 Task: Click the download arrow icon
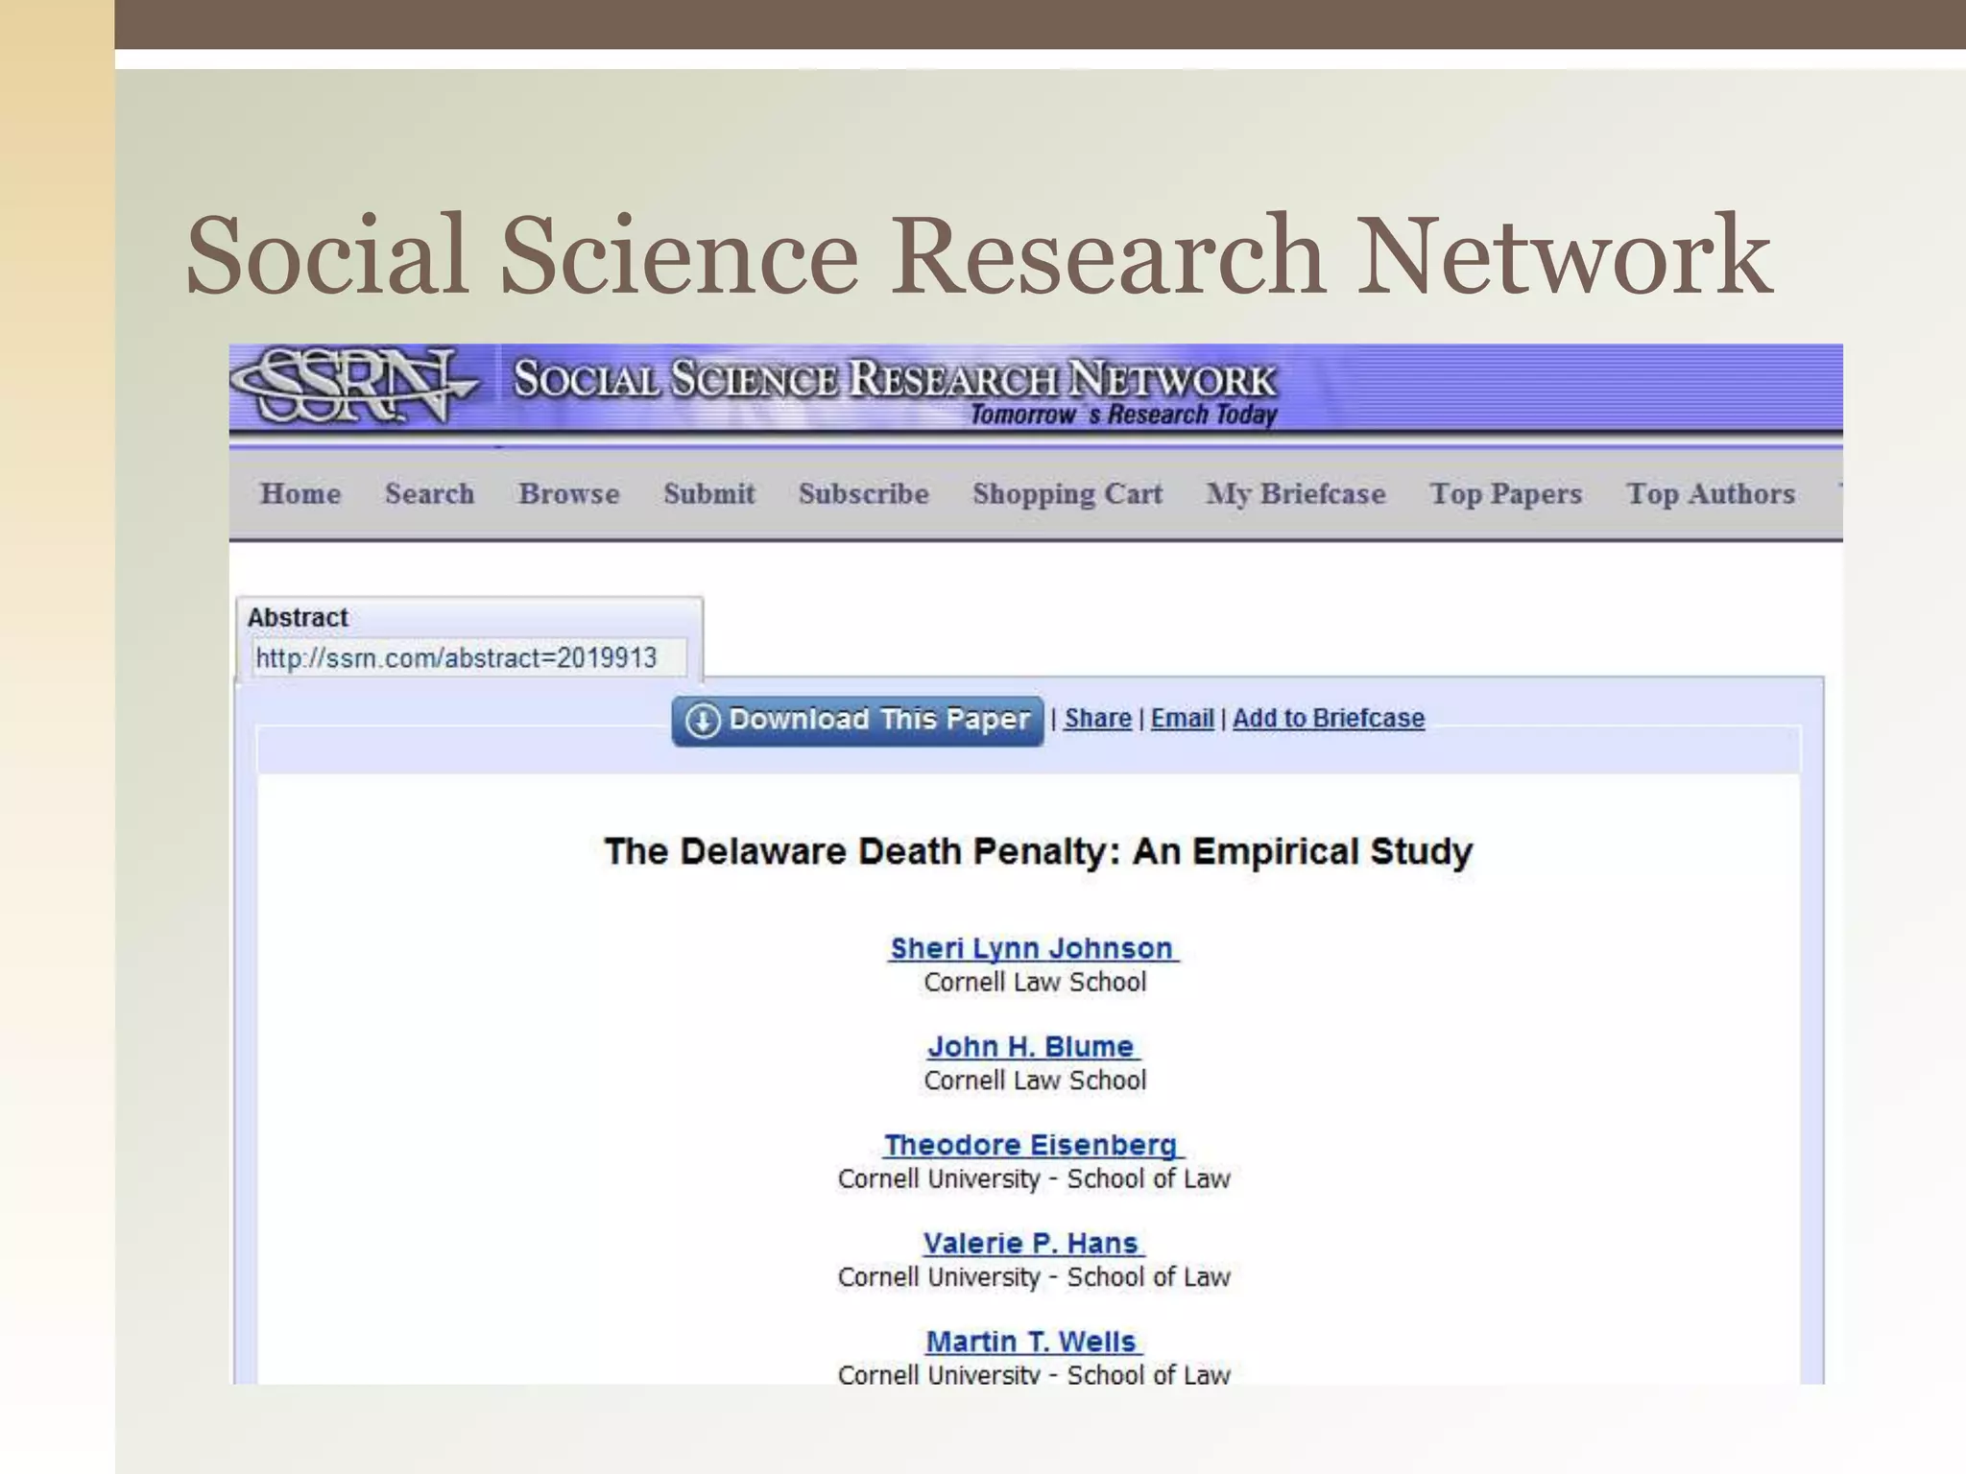[703, 721]
